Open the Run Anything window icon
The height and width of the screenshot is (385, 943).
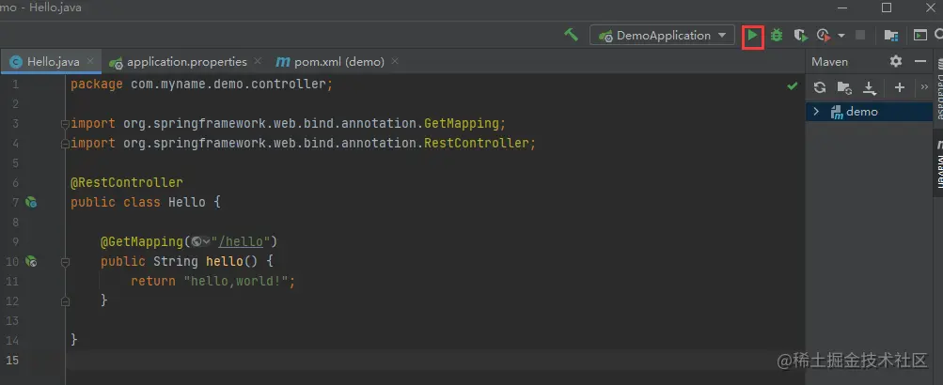pyautogui.click(x=920, y=36)
